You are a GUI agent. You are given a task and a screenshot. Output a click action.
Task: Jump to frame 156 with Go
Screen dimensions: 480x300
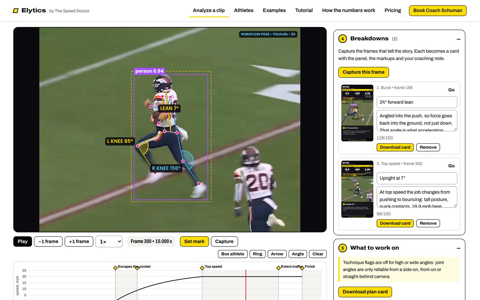452,90
